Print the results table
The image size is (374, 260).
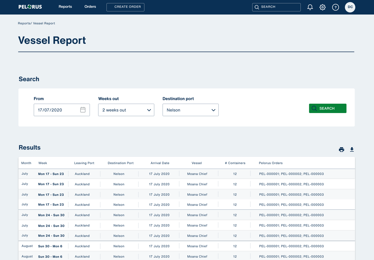click(x=342, y=150)
